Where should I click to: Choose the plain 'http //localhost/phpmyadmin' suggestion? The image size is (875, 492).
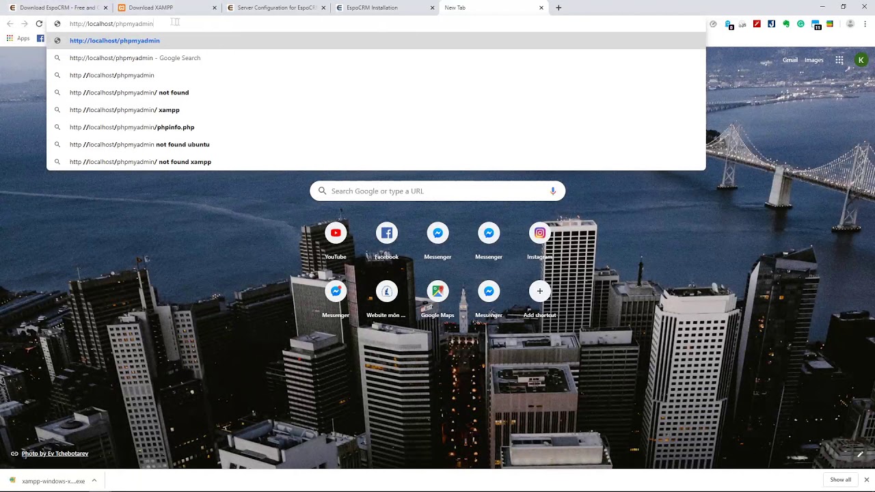click(x=376, y=75)
